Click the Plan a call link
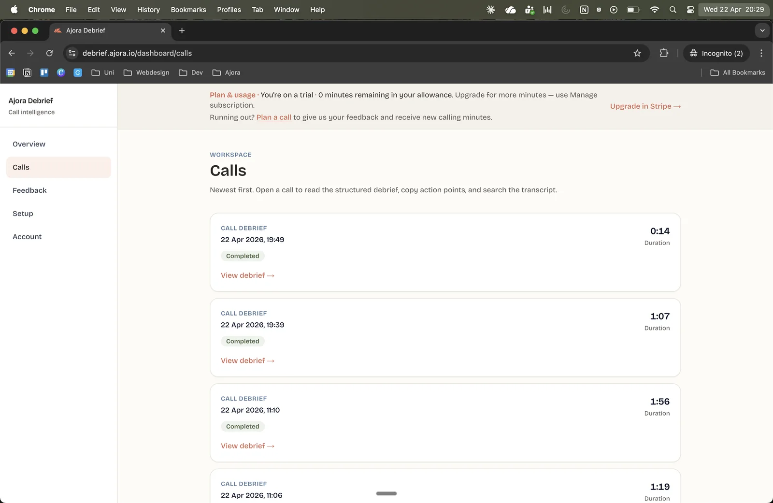The image size is (773, 503). (x=274, y=117)
